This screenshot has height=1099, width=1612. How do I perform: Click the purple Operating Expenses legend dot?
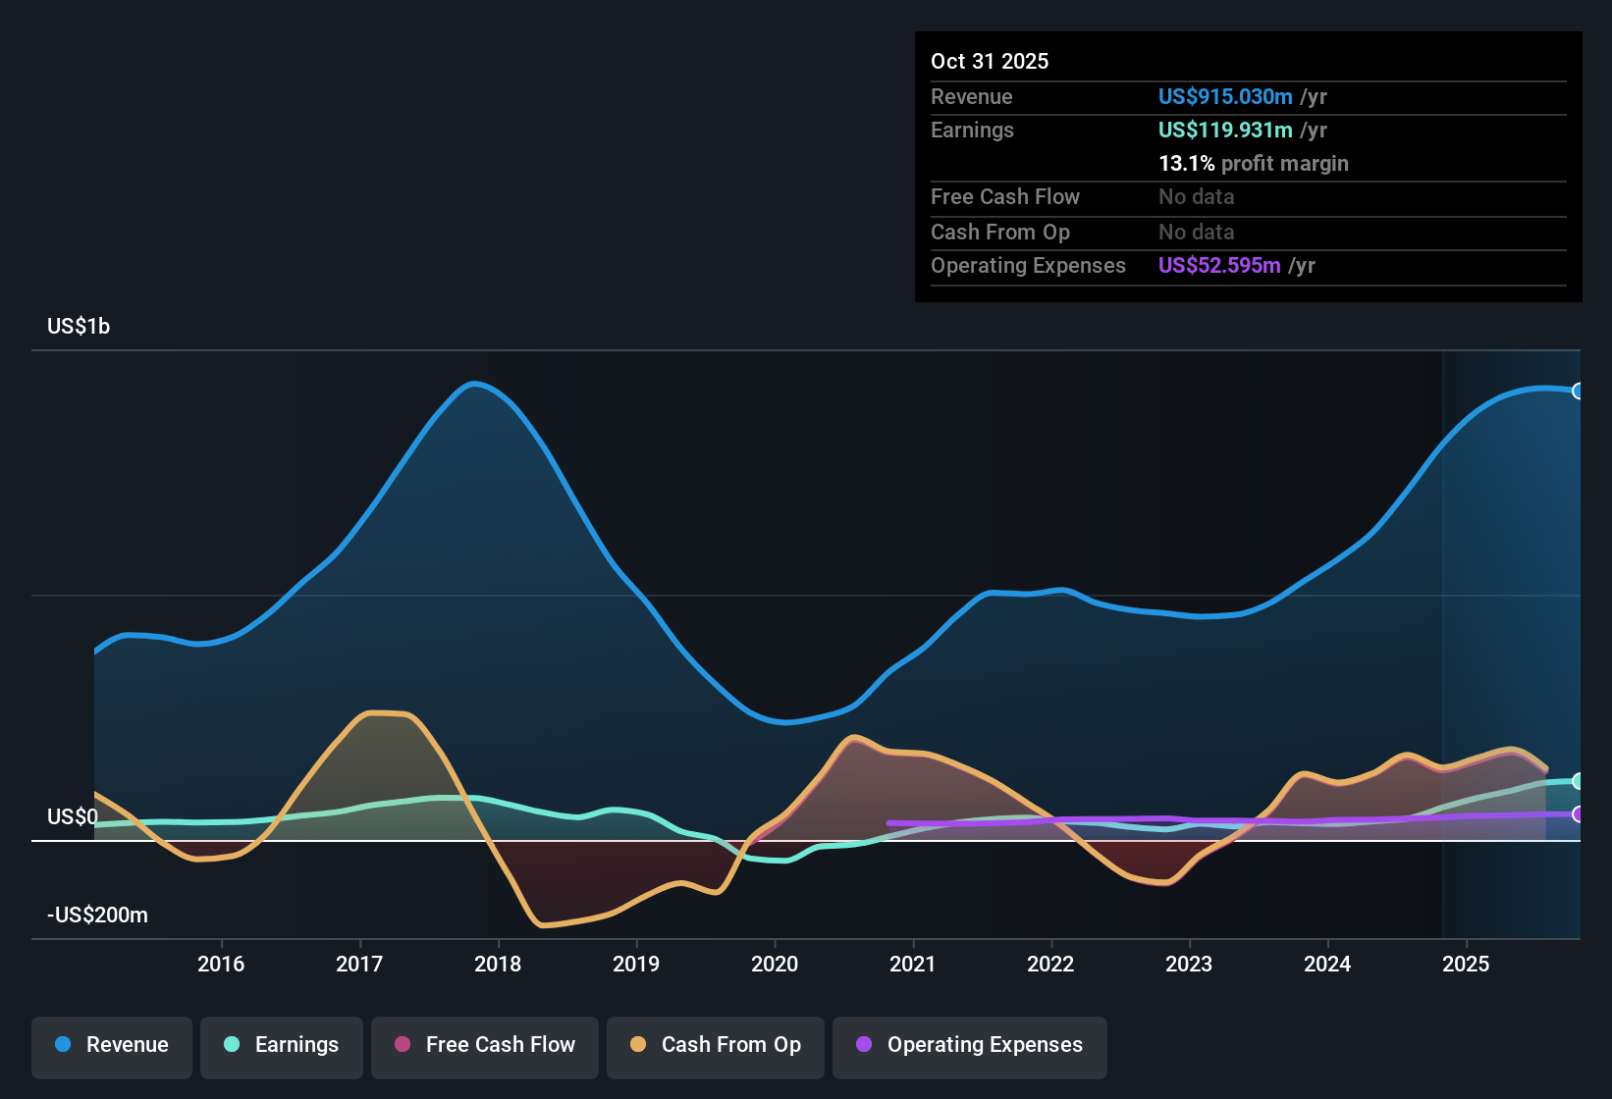pos(864,1046)
